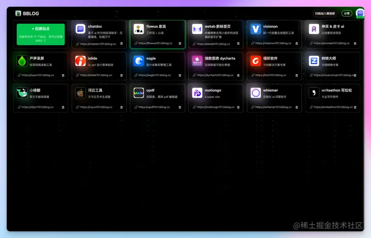The height and width of the screenshot is (238, 371).
Task: Select the 'a super site' description text
Action: click(x=212, y=97)
